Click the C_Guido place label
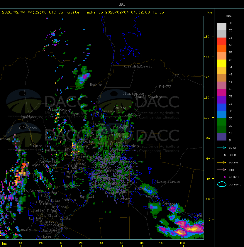This screenshot has width=244, height=247. point(36,146)
